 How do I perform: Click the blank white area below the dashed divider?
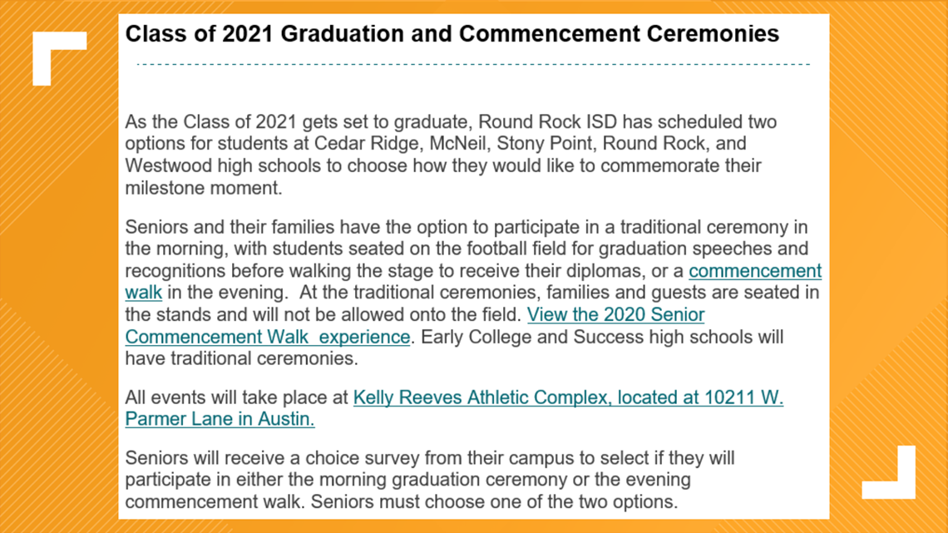point(473,87)
